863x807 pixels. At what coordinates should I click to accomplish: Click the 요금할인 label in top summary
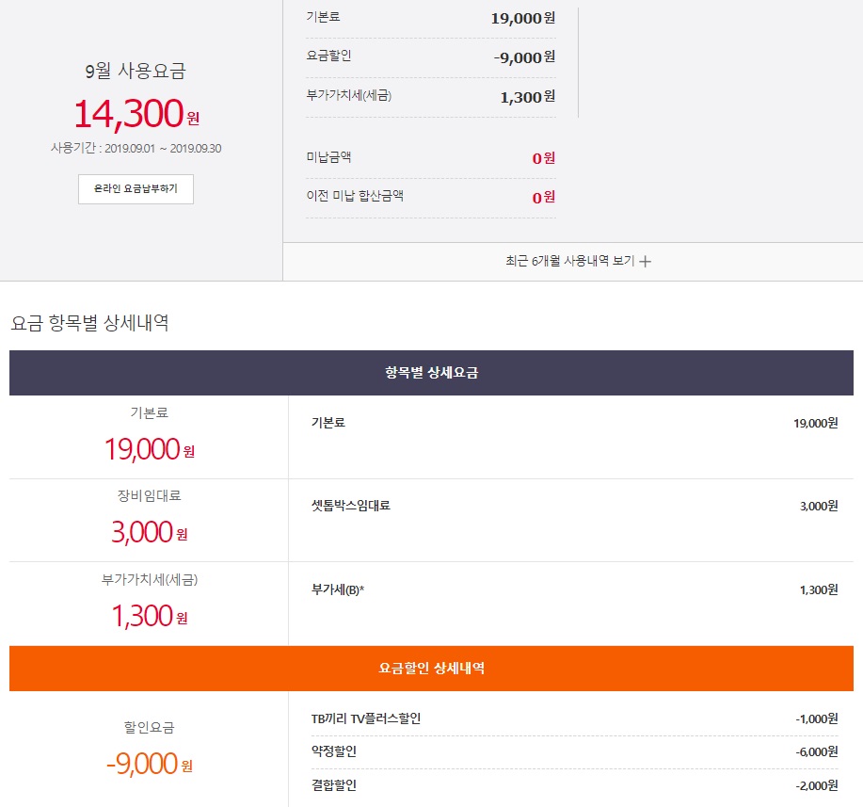coord(329,56)
